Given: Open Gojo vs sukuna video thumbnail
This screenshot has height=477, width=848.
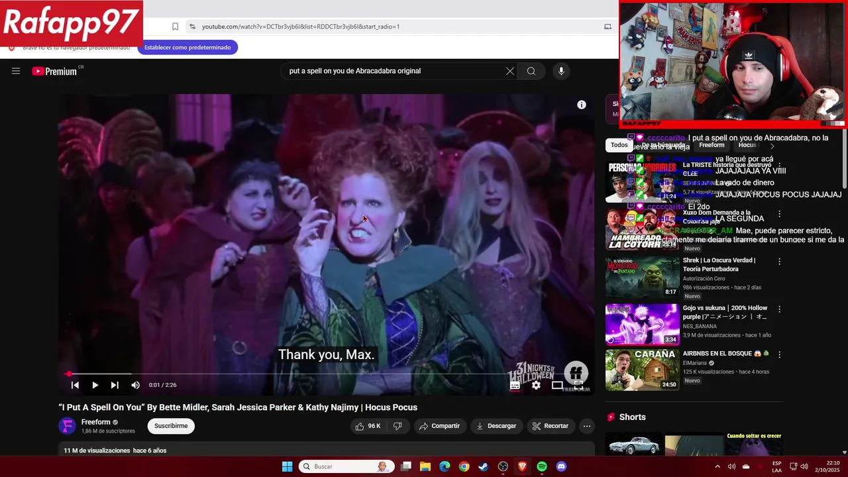Looking at the screenshot, I should point(643,325).
